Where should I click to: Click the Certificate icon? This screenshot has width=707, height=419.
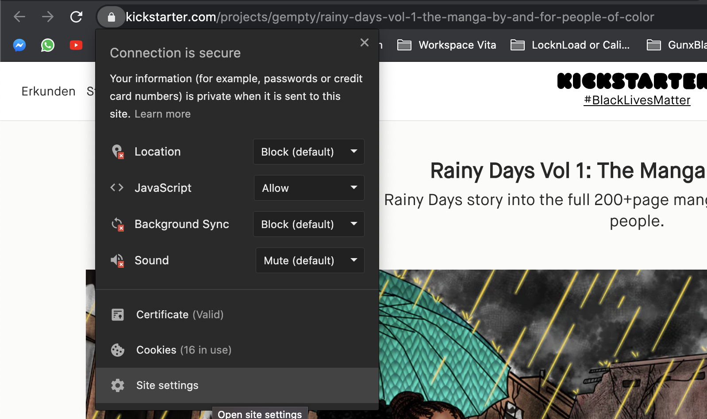point(118,315)
